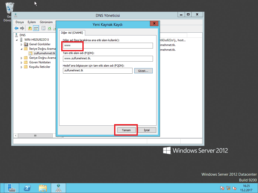Select the Genel Günlükler tree label
This screenshot has width=258, height=193.
pyautogui.click(x=40, y=44)
